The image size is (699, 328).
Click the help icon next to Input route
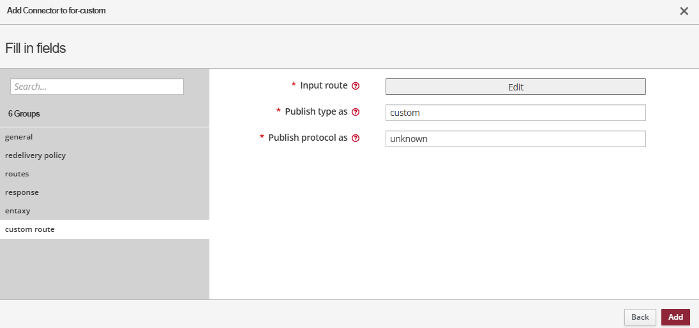tap(356, 86)
